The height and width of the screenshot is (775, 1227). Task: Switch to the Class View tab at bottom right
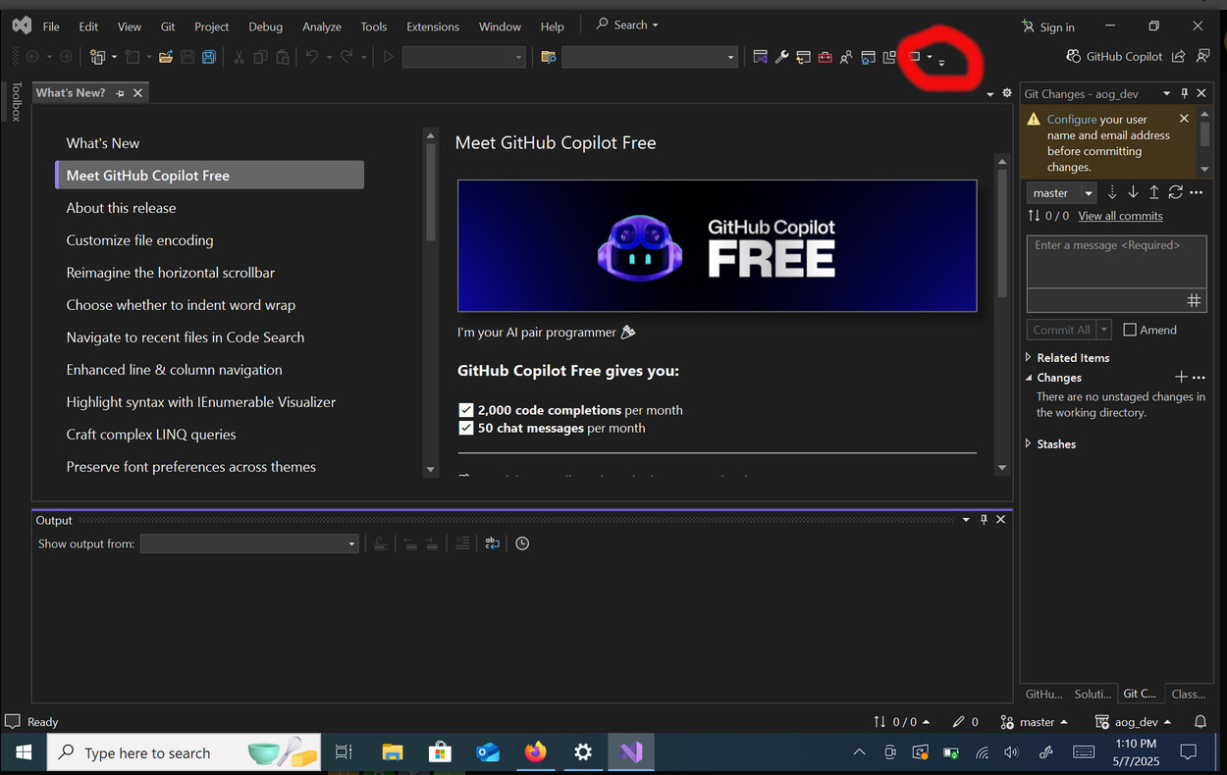1188,694
